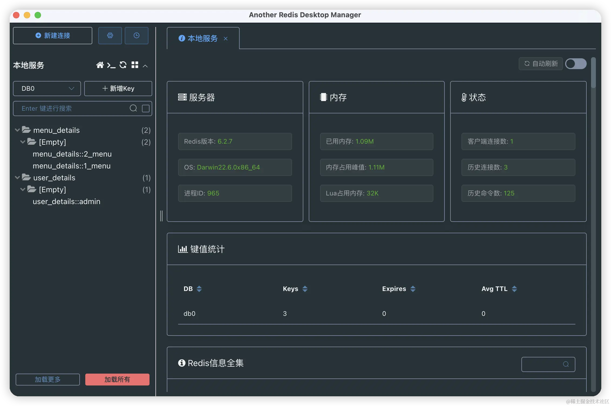Open the settings gear button
611x406 pixels.
(x=110, y=35)
